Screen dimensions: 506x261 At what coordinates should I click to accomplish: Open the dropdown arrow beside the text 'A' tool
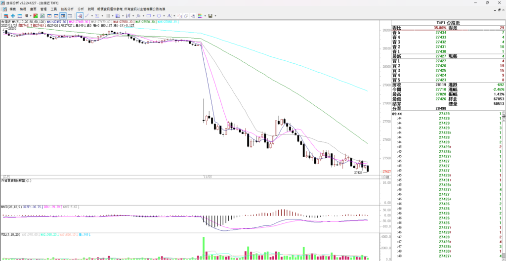174,16
